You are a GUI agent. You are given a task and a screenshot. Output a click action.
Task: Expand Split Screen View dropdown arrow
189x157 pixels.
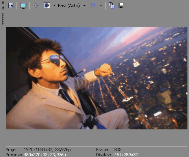click(x=54, y=6)
